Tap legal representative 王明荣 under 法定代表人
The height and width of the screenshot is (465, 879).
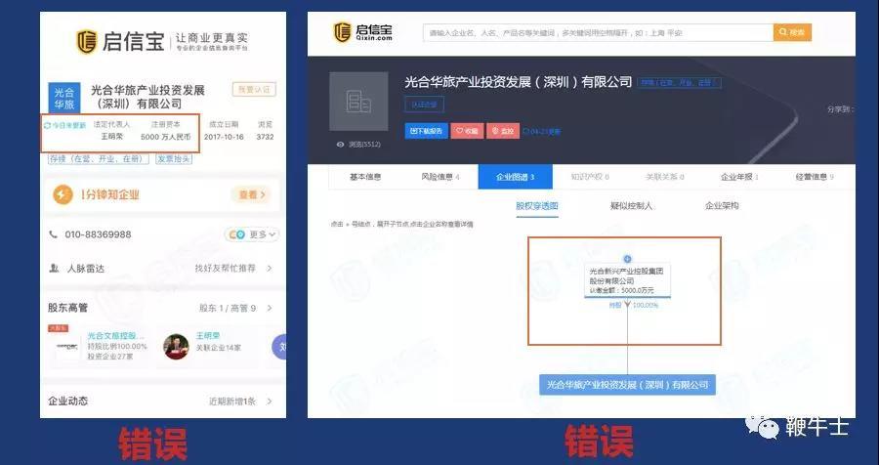(x=112, y=137)
